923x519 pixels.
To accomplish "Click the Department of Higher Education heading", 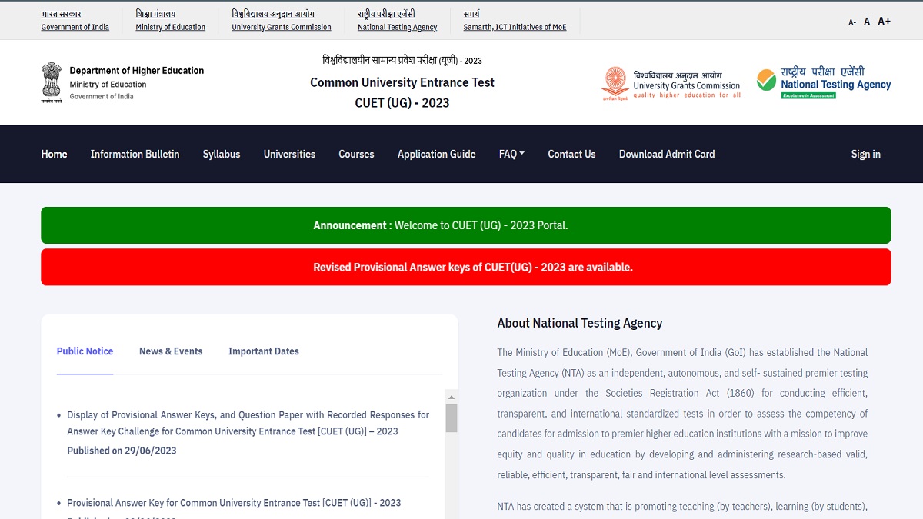I will click(137, 71).
